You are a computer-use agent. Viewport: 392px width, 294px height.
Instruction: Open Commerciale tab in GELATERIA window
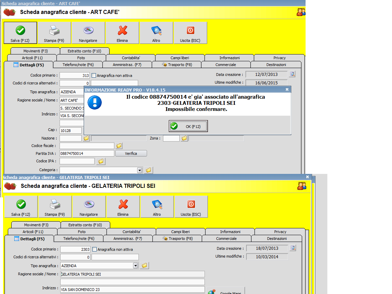coord(226,239)
